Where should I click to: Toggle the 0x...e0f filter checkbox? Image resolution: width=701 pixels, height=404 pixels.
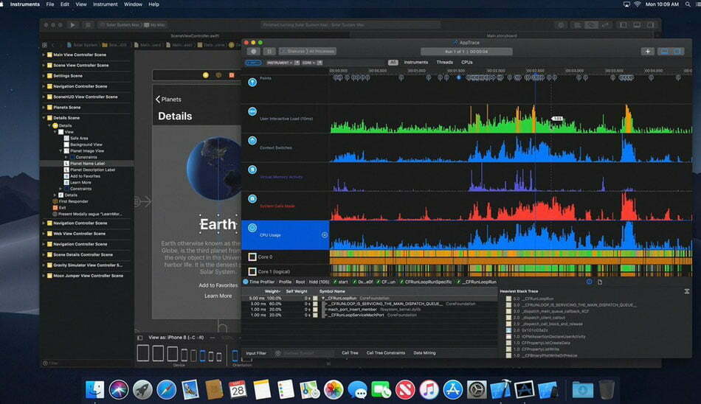(354, 282)
